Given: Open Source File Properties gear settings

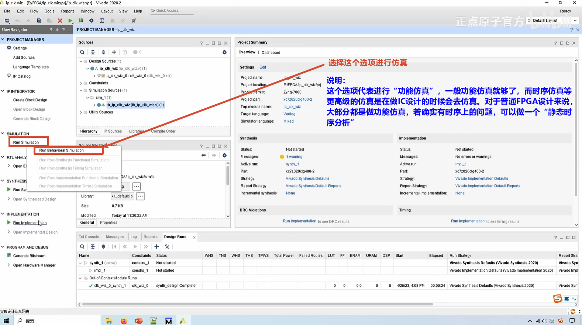Looking at the screenshot, I should (224, 155).
